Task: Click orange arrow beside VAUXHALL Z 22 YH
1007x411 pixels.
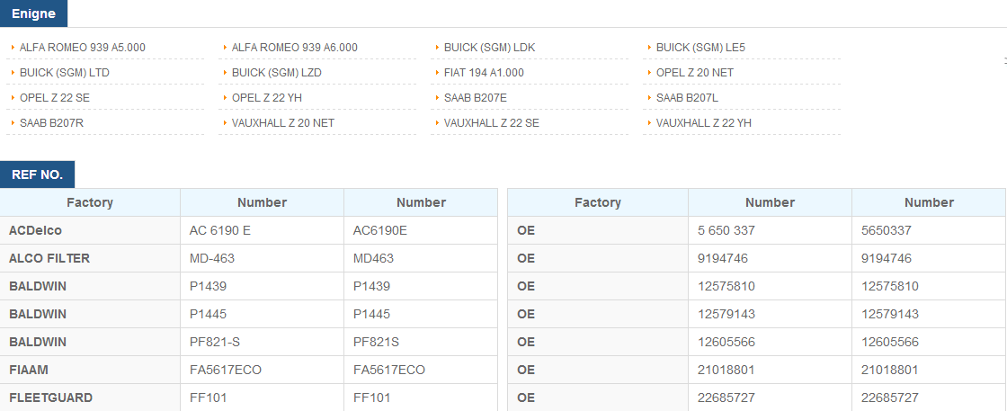Action: coord(649,122)
